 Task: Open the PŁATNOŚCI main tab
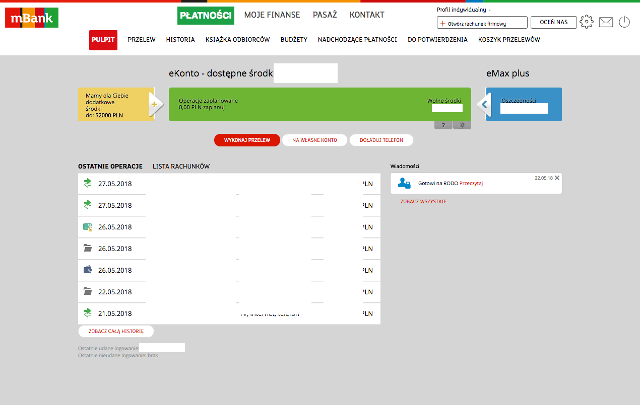pyautogui.click(x=206, y=15)
